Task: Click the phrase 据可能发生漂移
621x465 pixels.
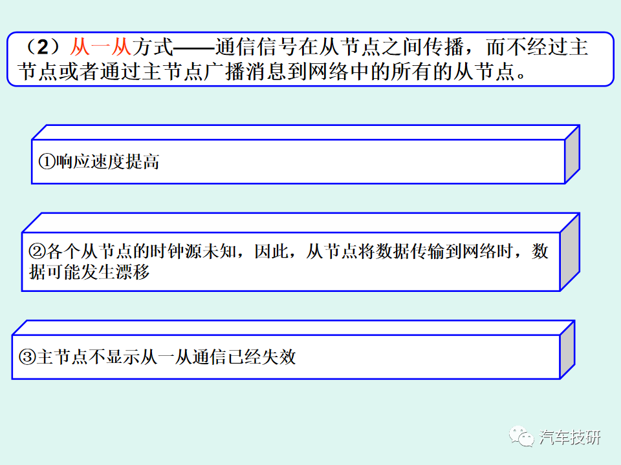Action: [x=89, y=272]
